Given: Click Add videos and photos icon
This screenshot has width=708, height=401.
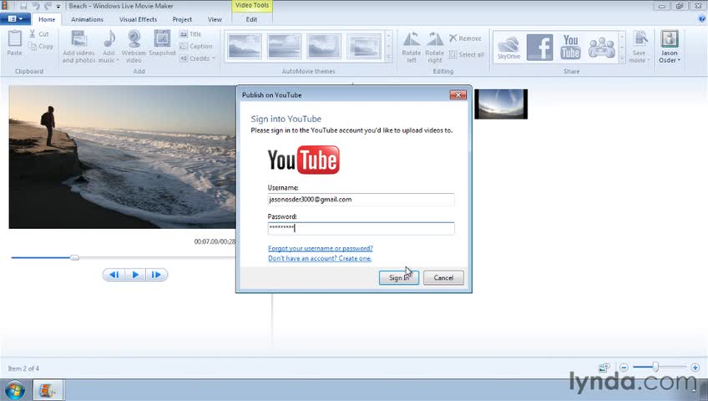Looking at the screenshot, I should 79,38.
